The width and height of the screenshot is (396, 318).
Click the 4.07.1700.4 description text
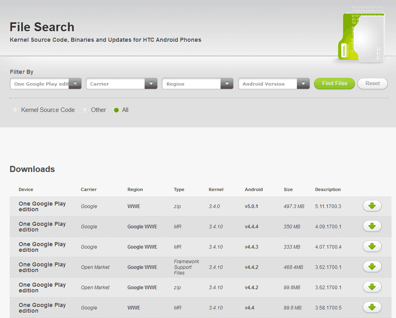pyautogui.click(x=328, y=247)
